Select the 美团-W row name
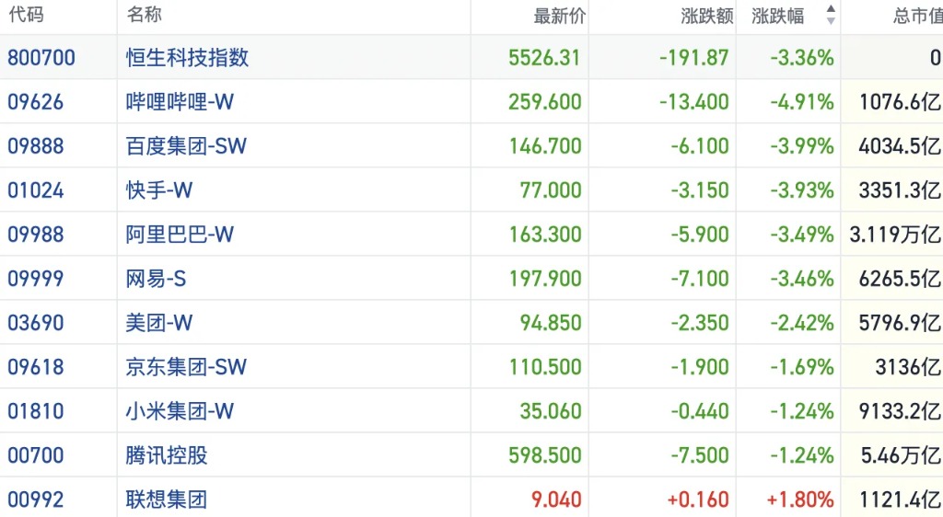943x517 pixels. [159, 323]
